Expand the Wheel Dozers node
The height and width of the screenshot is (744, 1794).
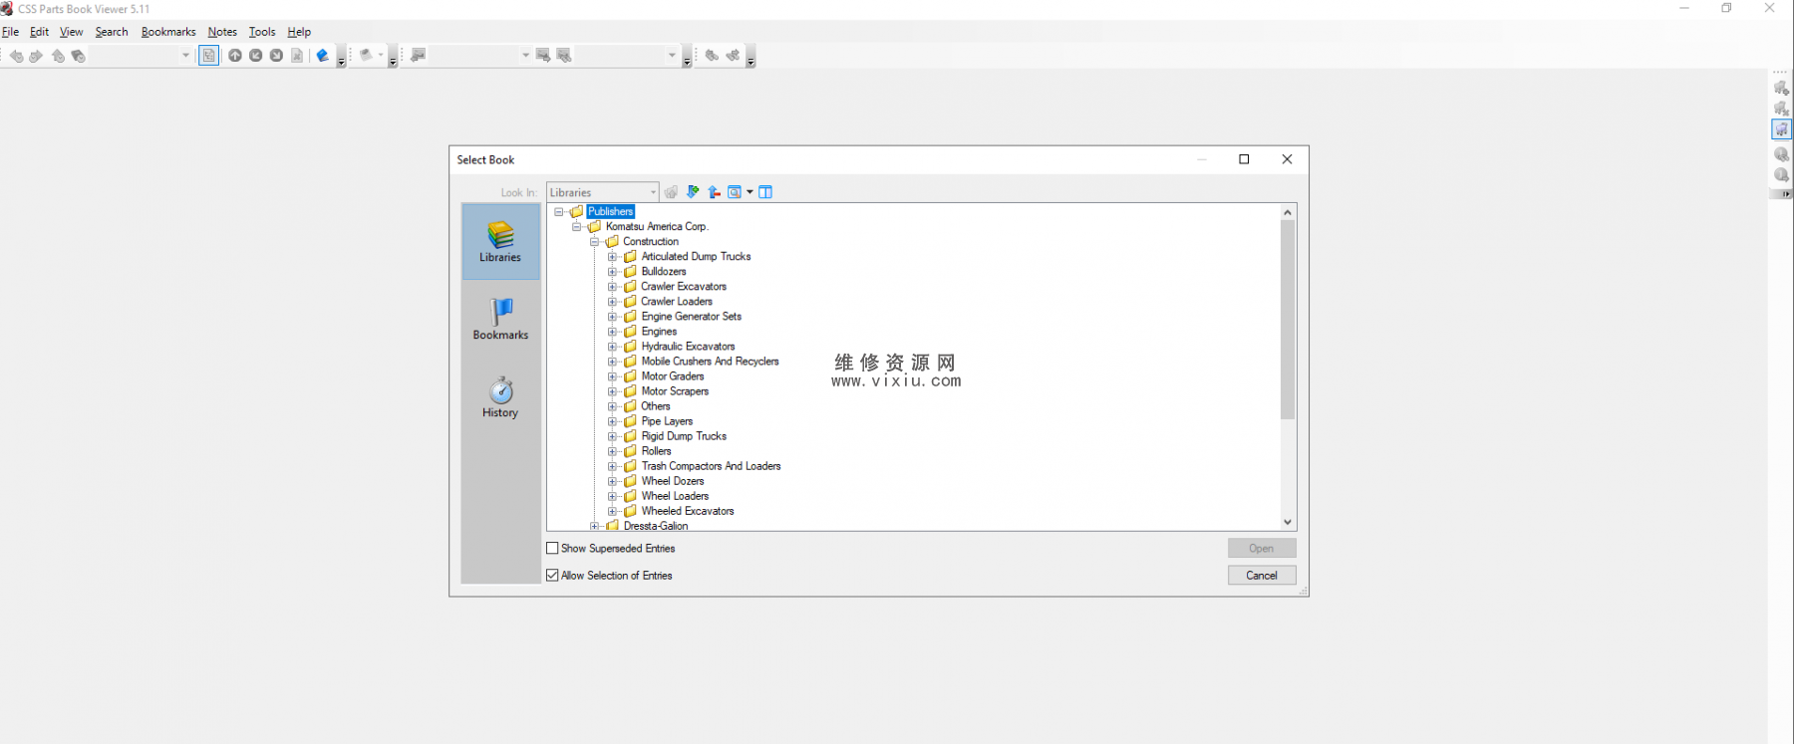coord(613,481)
